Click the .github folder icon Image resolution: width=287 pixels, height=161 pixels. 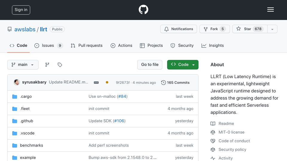point(15,121)
